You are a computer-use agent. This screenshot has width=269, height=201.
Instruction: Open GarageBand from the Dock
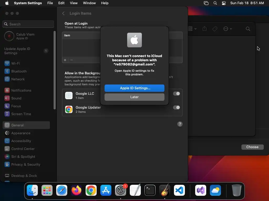(x=165, y=190)
